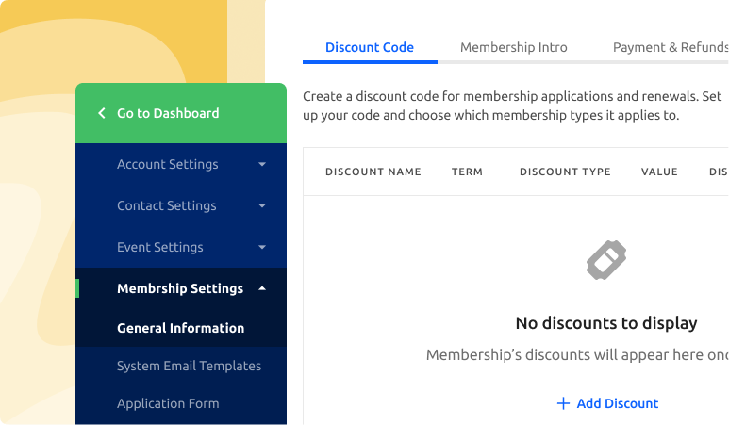Open System Email Templates

189,366
